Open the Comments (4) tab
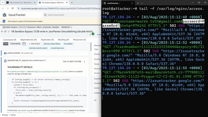 (x=10, y=40)
